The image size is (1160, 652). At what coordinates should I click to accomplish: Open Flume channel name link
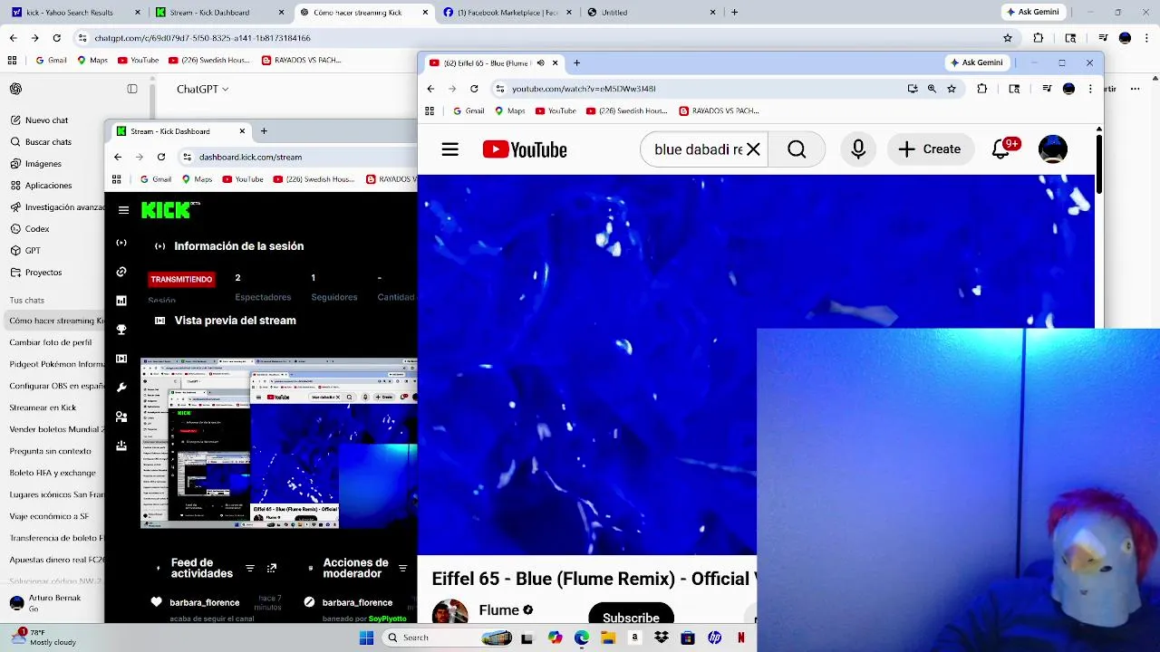pos(498,610)
